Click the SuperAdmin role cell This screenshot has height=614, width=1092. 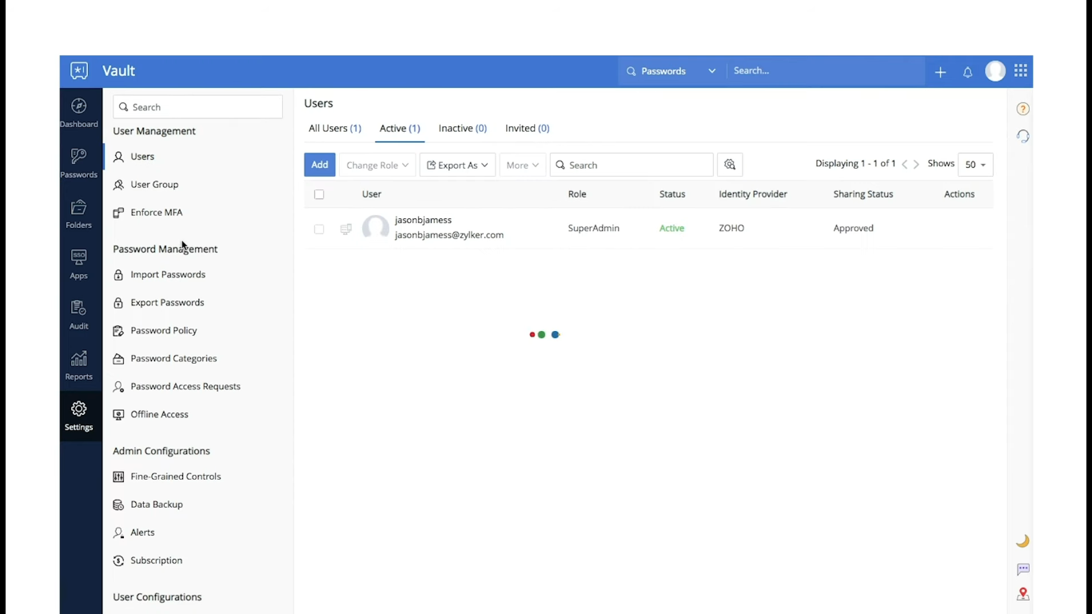coord(594,229)
